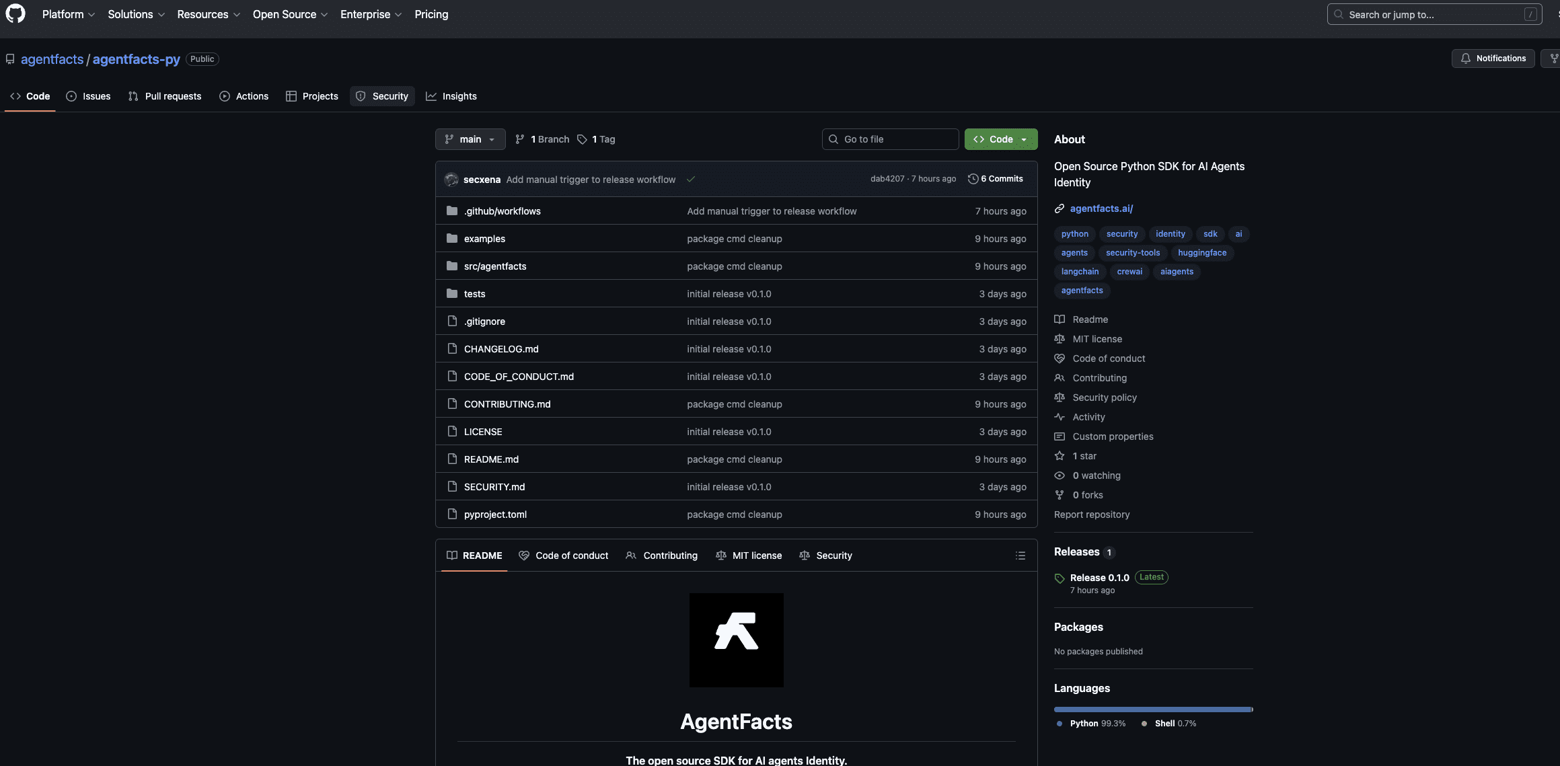Click the GitHub logo icon
This screenshot has height=766, width=1560.
click(x=15, y=14)
